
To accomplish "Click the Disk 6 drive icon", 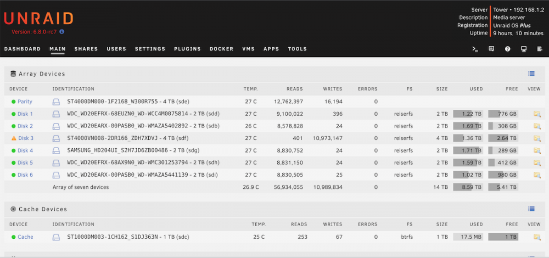I will click(57, 175).
